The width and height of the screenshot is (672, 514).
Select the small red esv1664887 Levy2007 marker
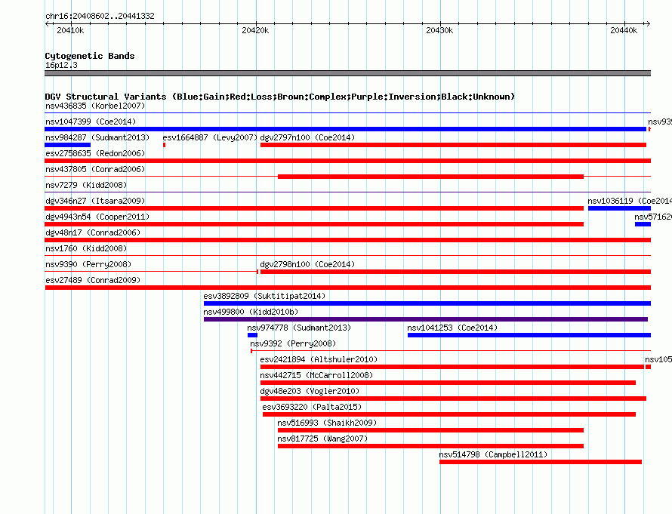pyautogui.click(x=164, y=145)
